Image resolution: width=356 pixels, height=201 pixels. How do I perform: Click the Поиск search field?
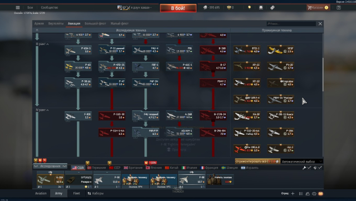tap(291, 23)
